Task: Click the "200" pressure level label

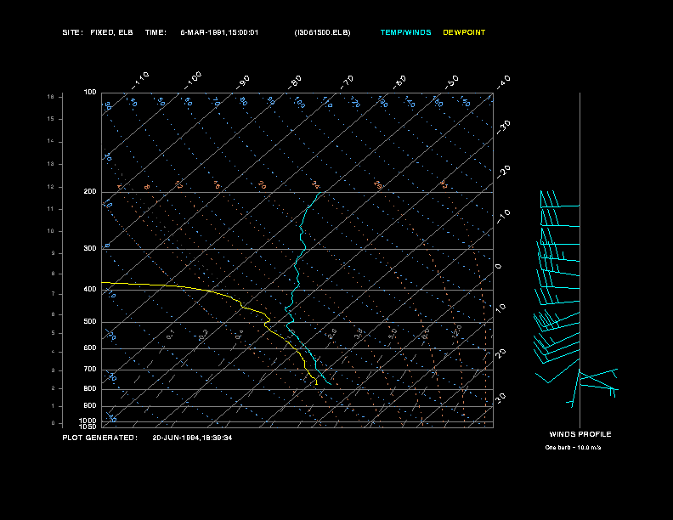Action: 90,192
